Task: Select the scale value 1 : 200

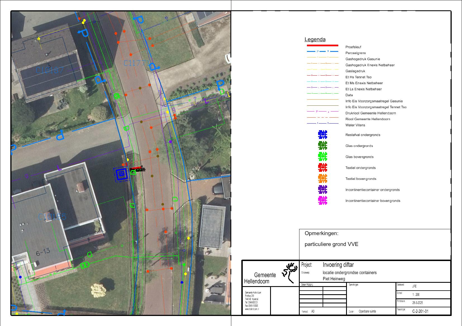Action: click(x=416, y=294)
